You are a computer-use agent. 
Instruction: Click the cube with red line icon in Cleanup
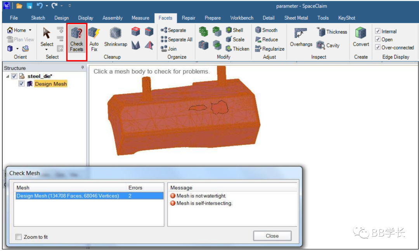(x=149, y=32)
